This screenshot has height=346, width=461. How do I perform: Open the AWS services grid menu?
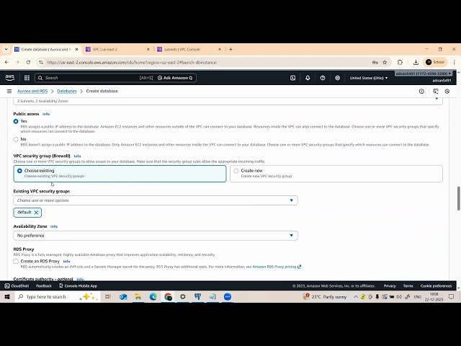[27, 78]
